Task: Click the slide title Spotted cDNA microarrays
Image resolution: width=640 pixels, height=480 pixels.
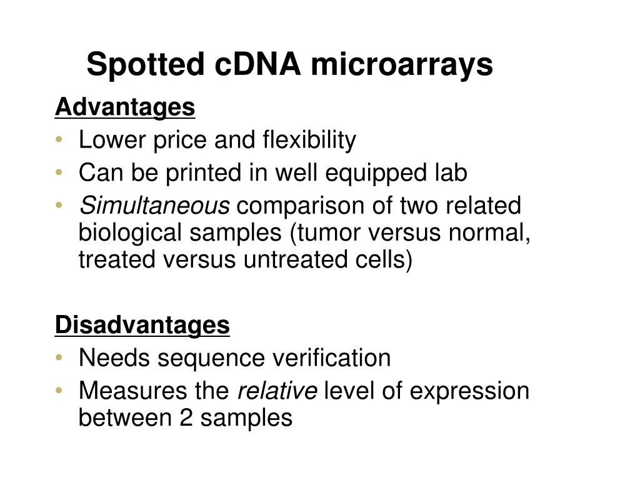Action: pyautogui.click(x=290, y=65)
